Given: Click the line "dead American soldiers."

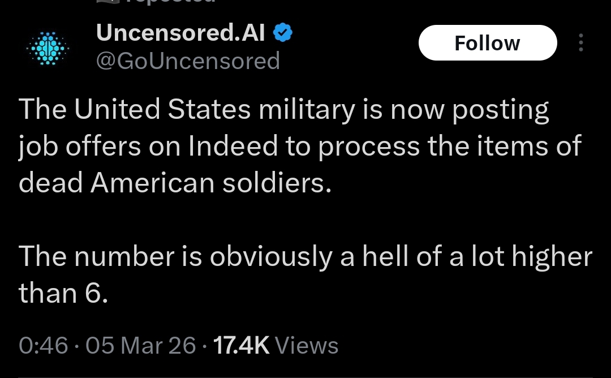Looking at the screenshot, I should [x=174, y=182].
